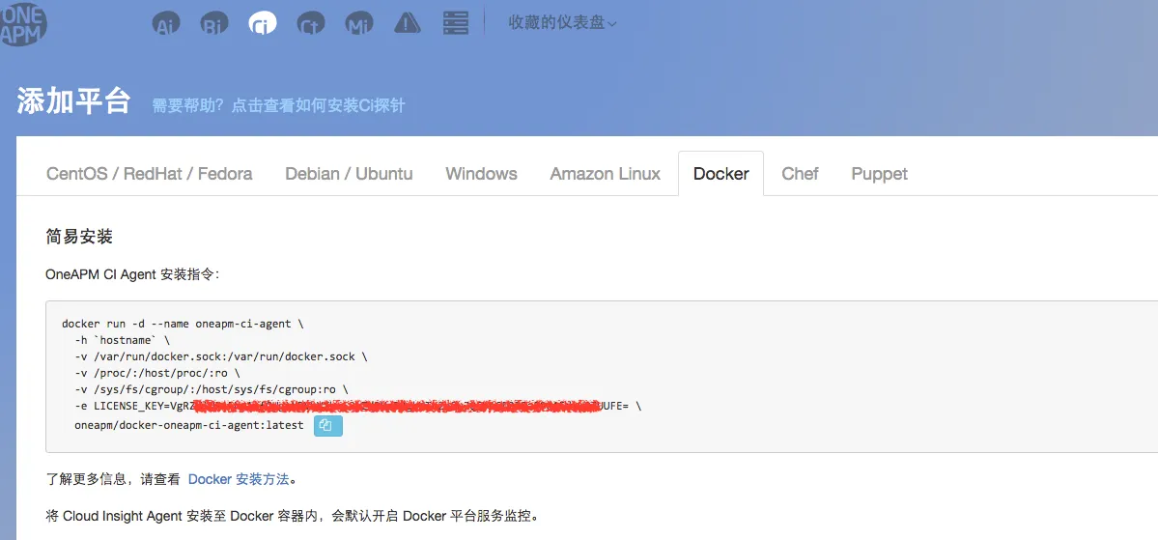The image size is (1158, 540).
Task: Click the Cloud Insight Agent description sentence
Action: pyautogui.click(x=292, y=516)
